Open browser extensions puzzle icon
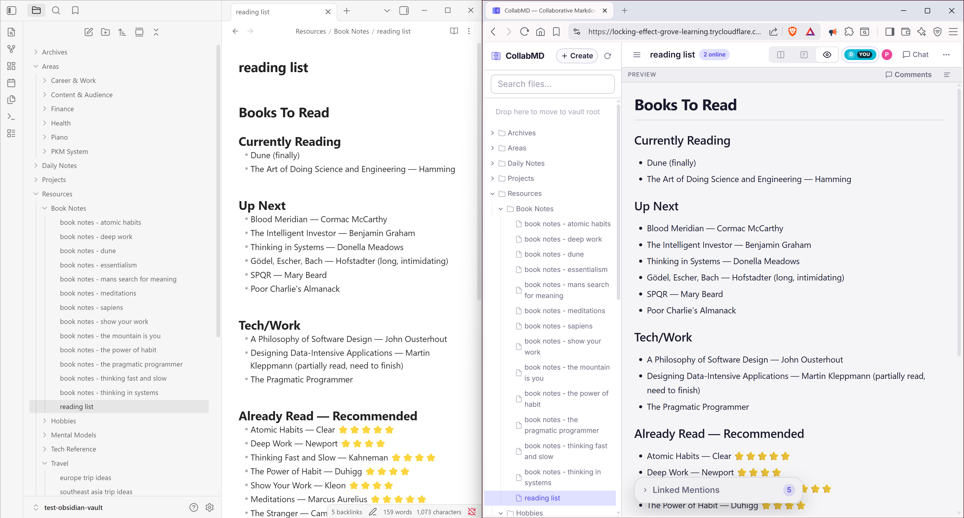The height and width of the screenshot is (518, 964). 849,32
